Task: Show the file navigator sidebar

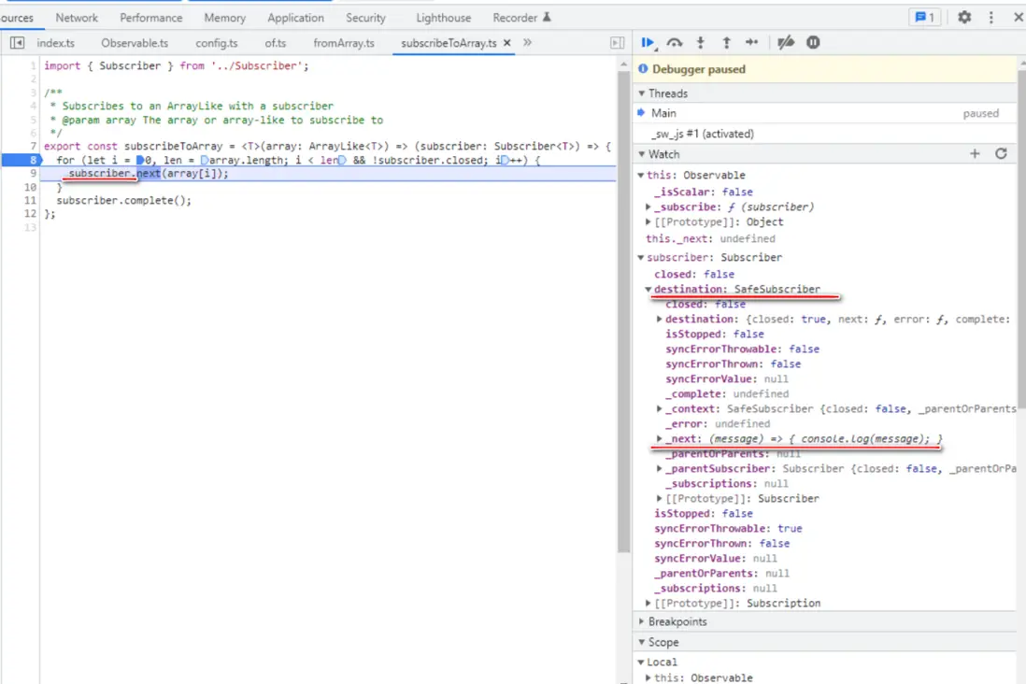Action: click(x=17, y=43)
